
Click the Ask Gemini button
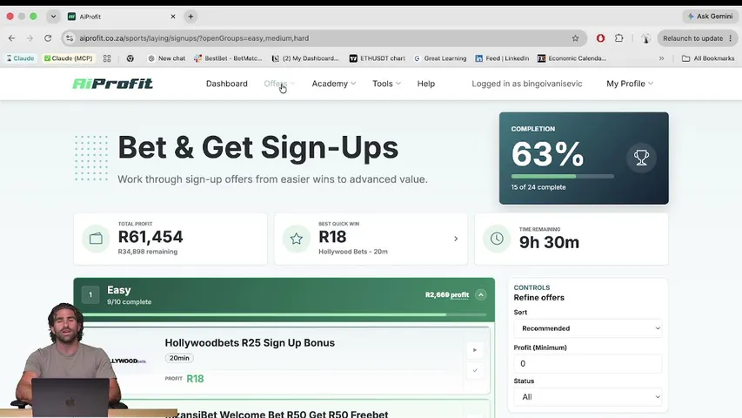[710, 17]
